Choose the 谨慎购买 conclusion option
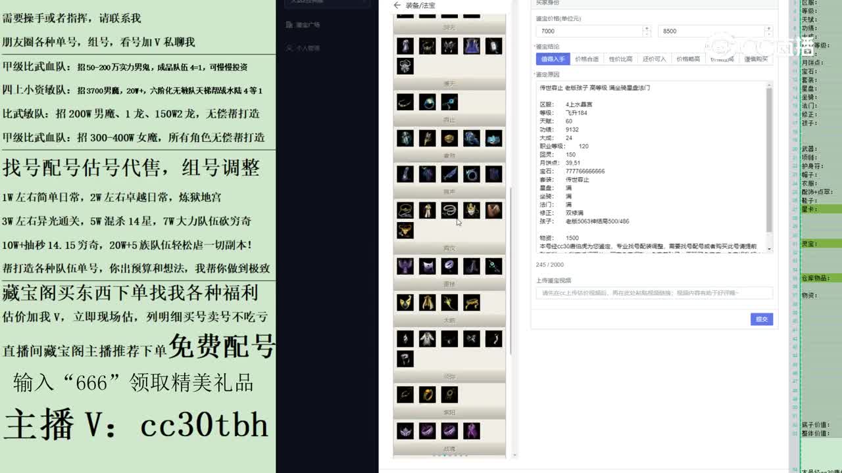 (x=756, y=59)
